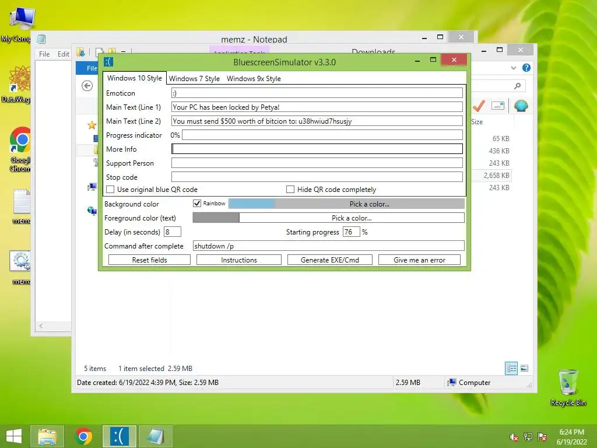The height and width of the screenshot is (448, 597).
Task: Click Give me an error button
Action: pyautogui.click(x=419, y=260)
